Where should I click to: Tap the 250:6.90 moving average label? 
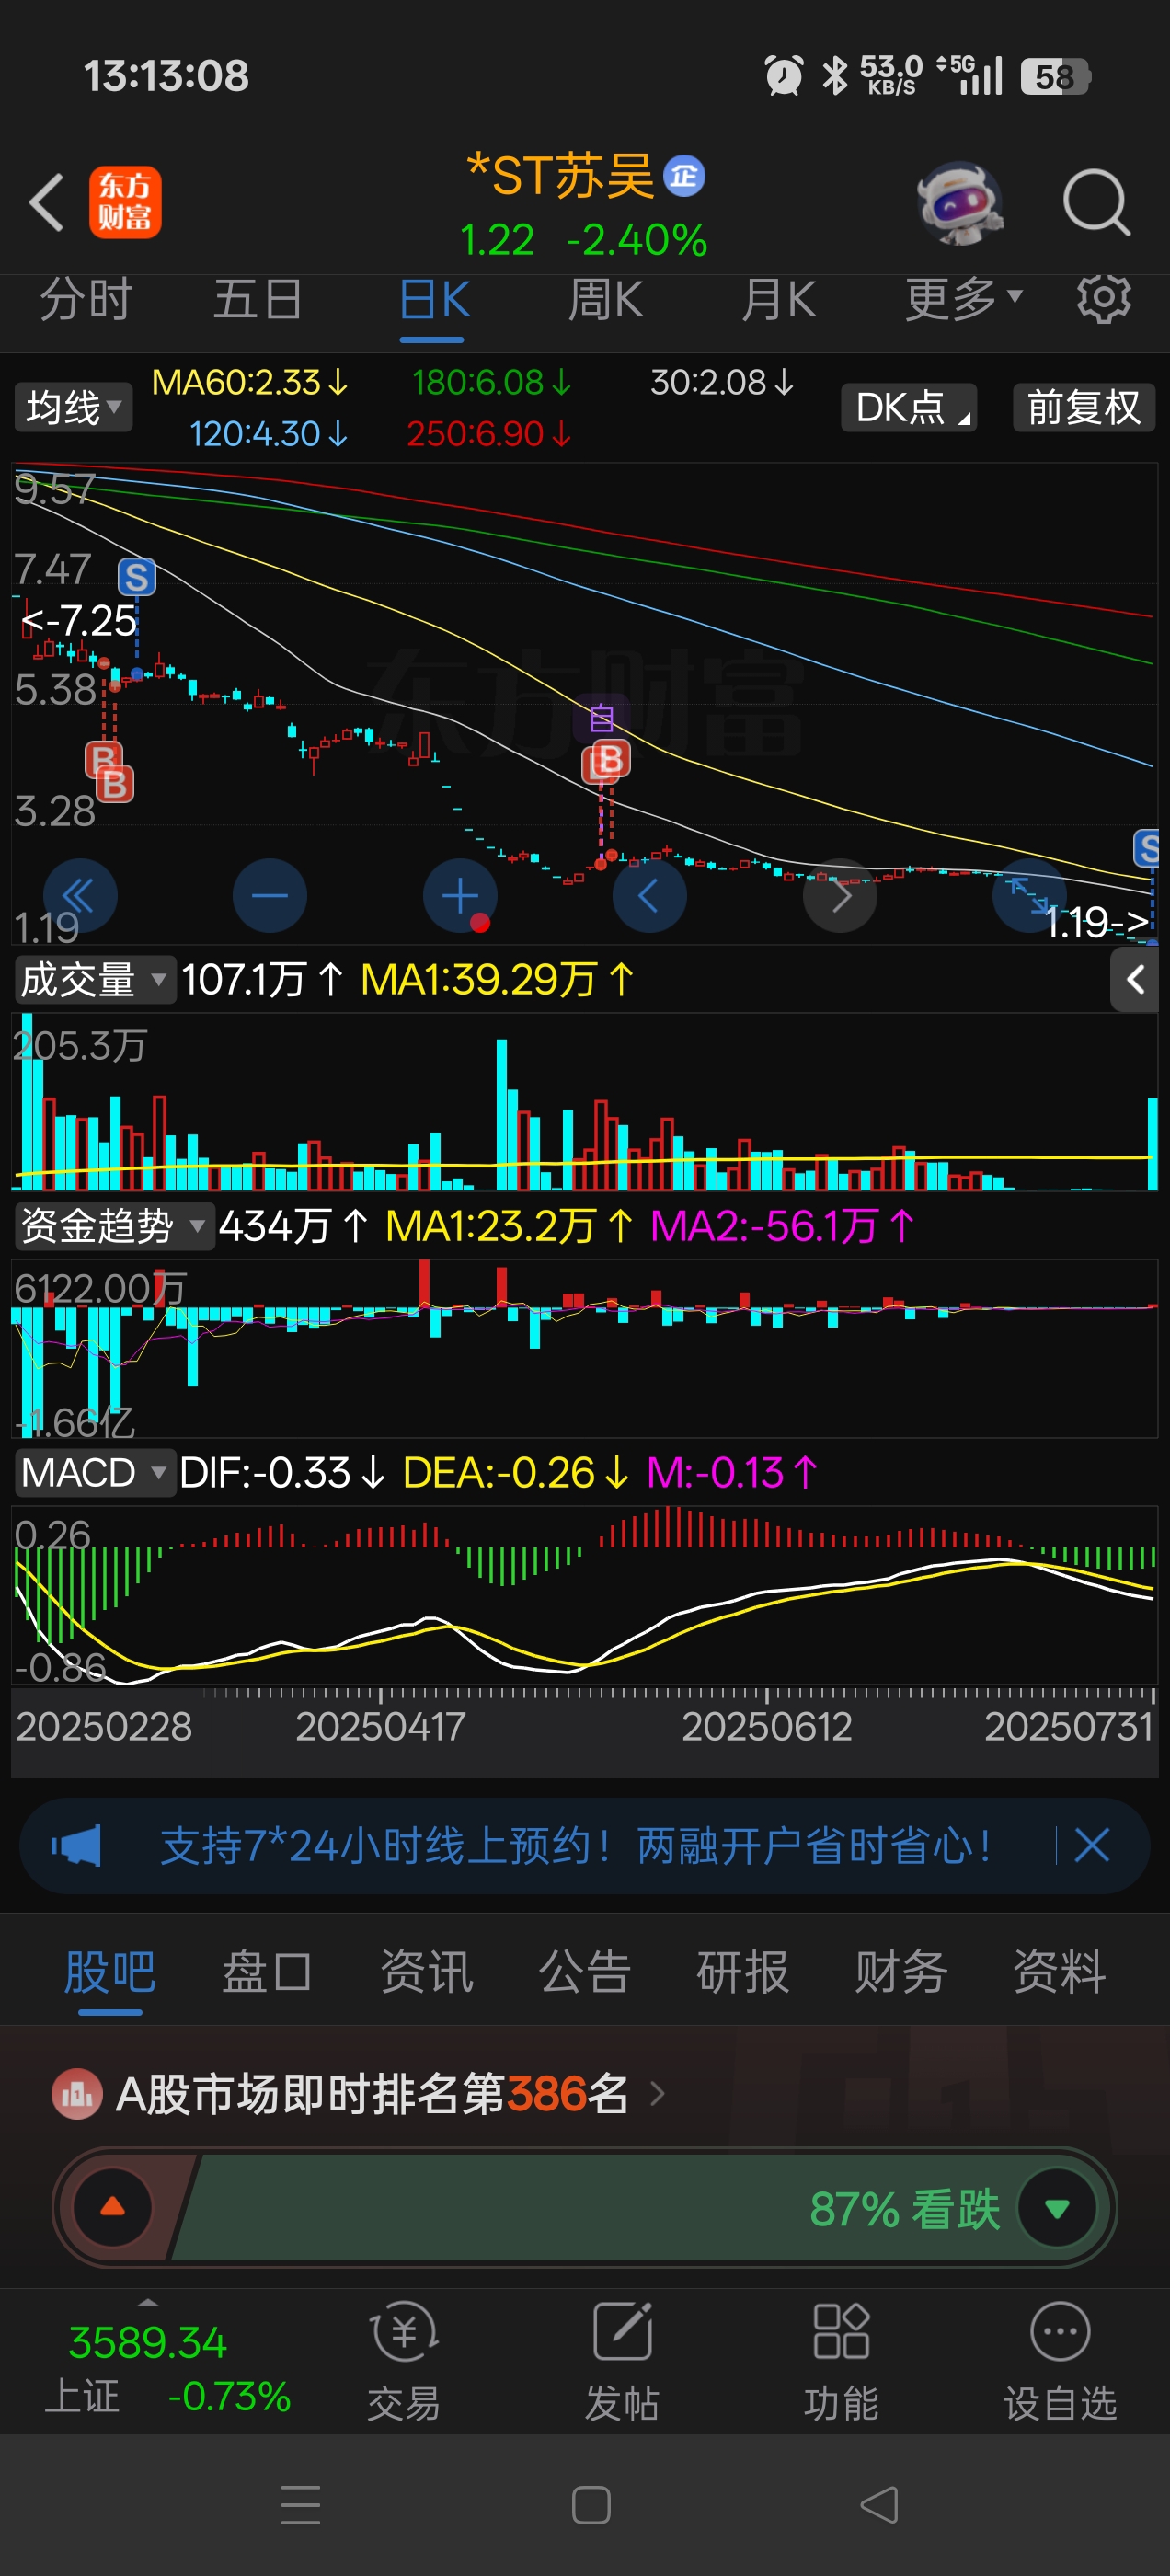489,434
